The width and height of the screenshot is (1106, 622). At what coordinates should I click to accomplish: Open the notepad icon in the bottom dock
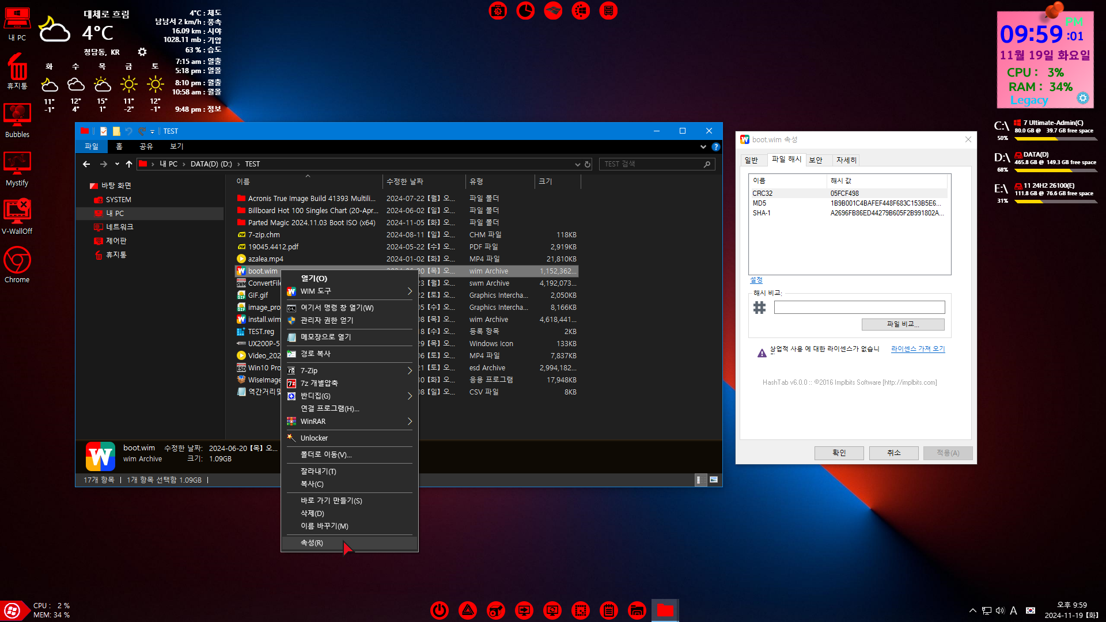click(609, 610)
